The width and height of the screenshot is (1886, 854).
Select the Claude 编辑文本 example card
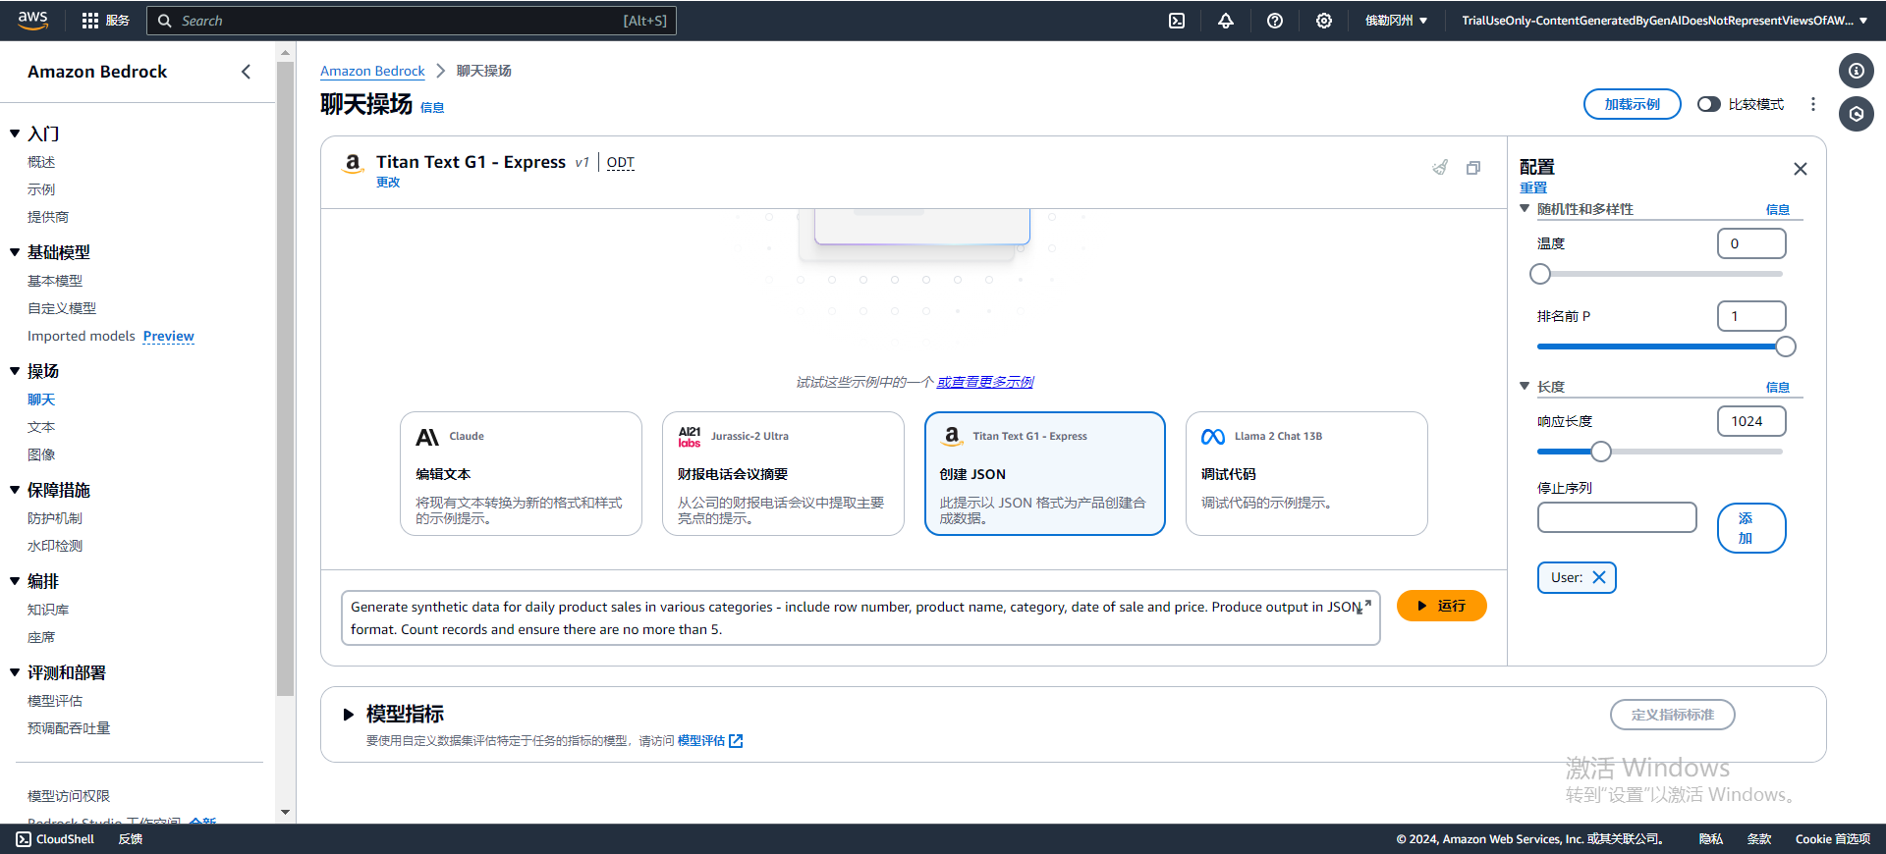coord(521,473)
